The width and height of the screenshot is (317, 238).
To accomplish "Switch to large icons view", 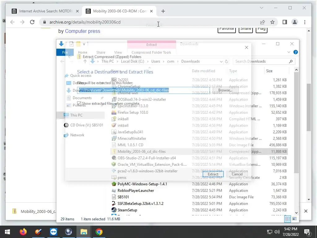I will pyautogui.click(x=294, y=219).
